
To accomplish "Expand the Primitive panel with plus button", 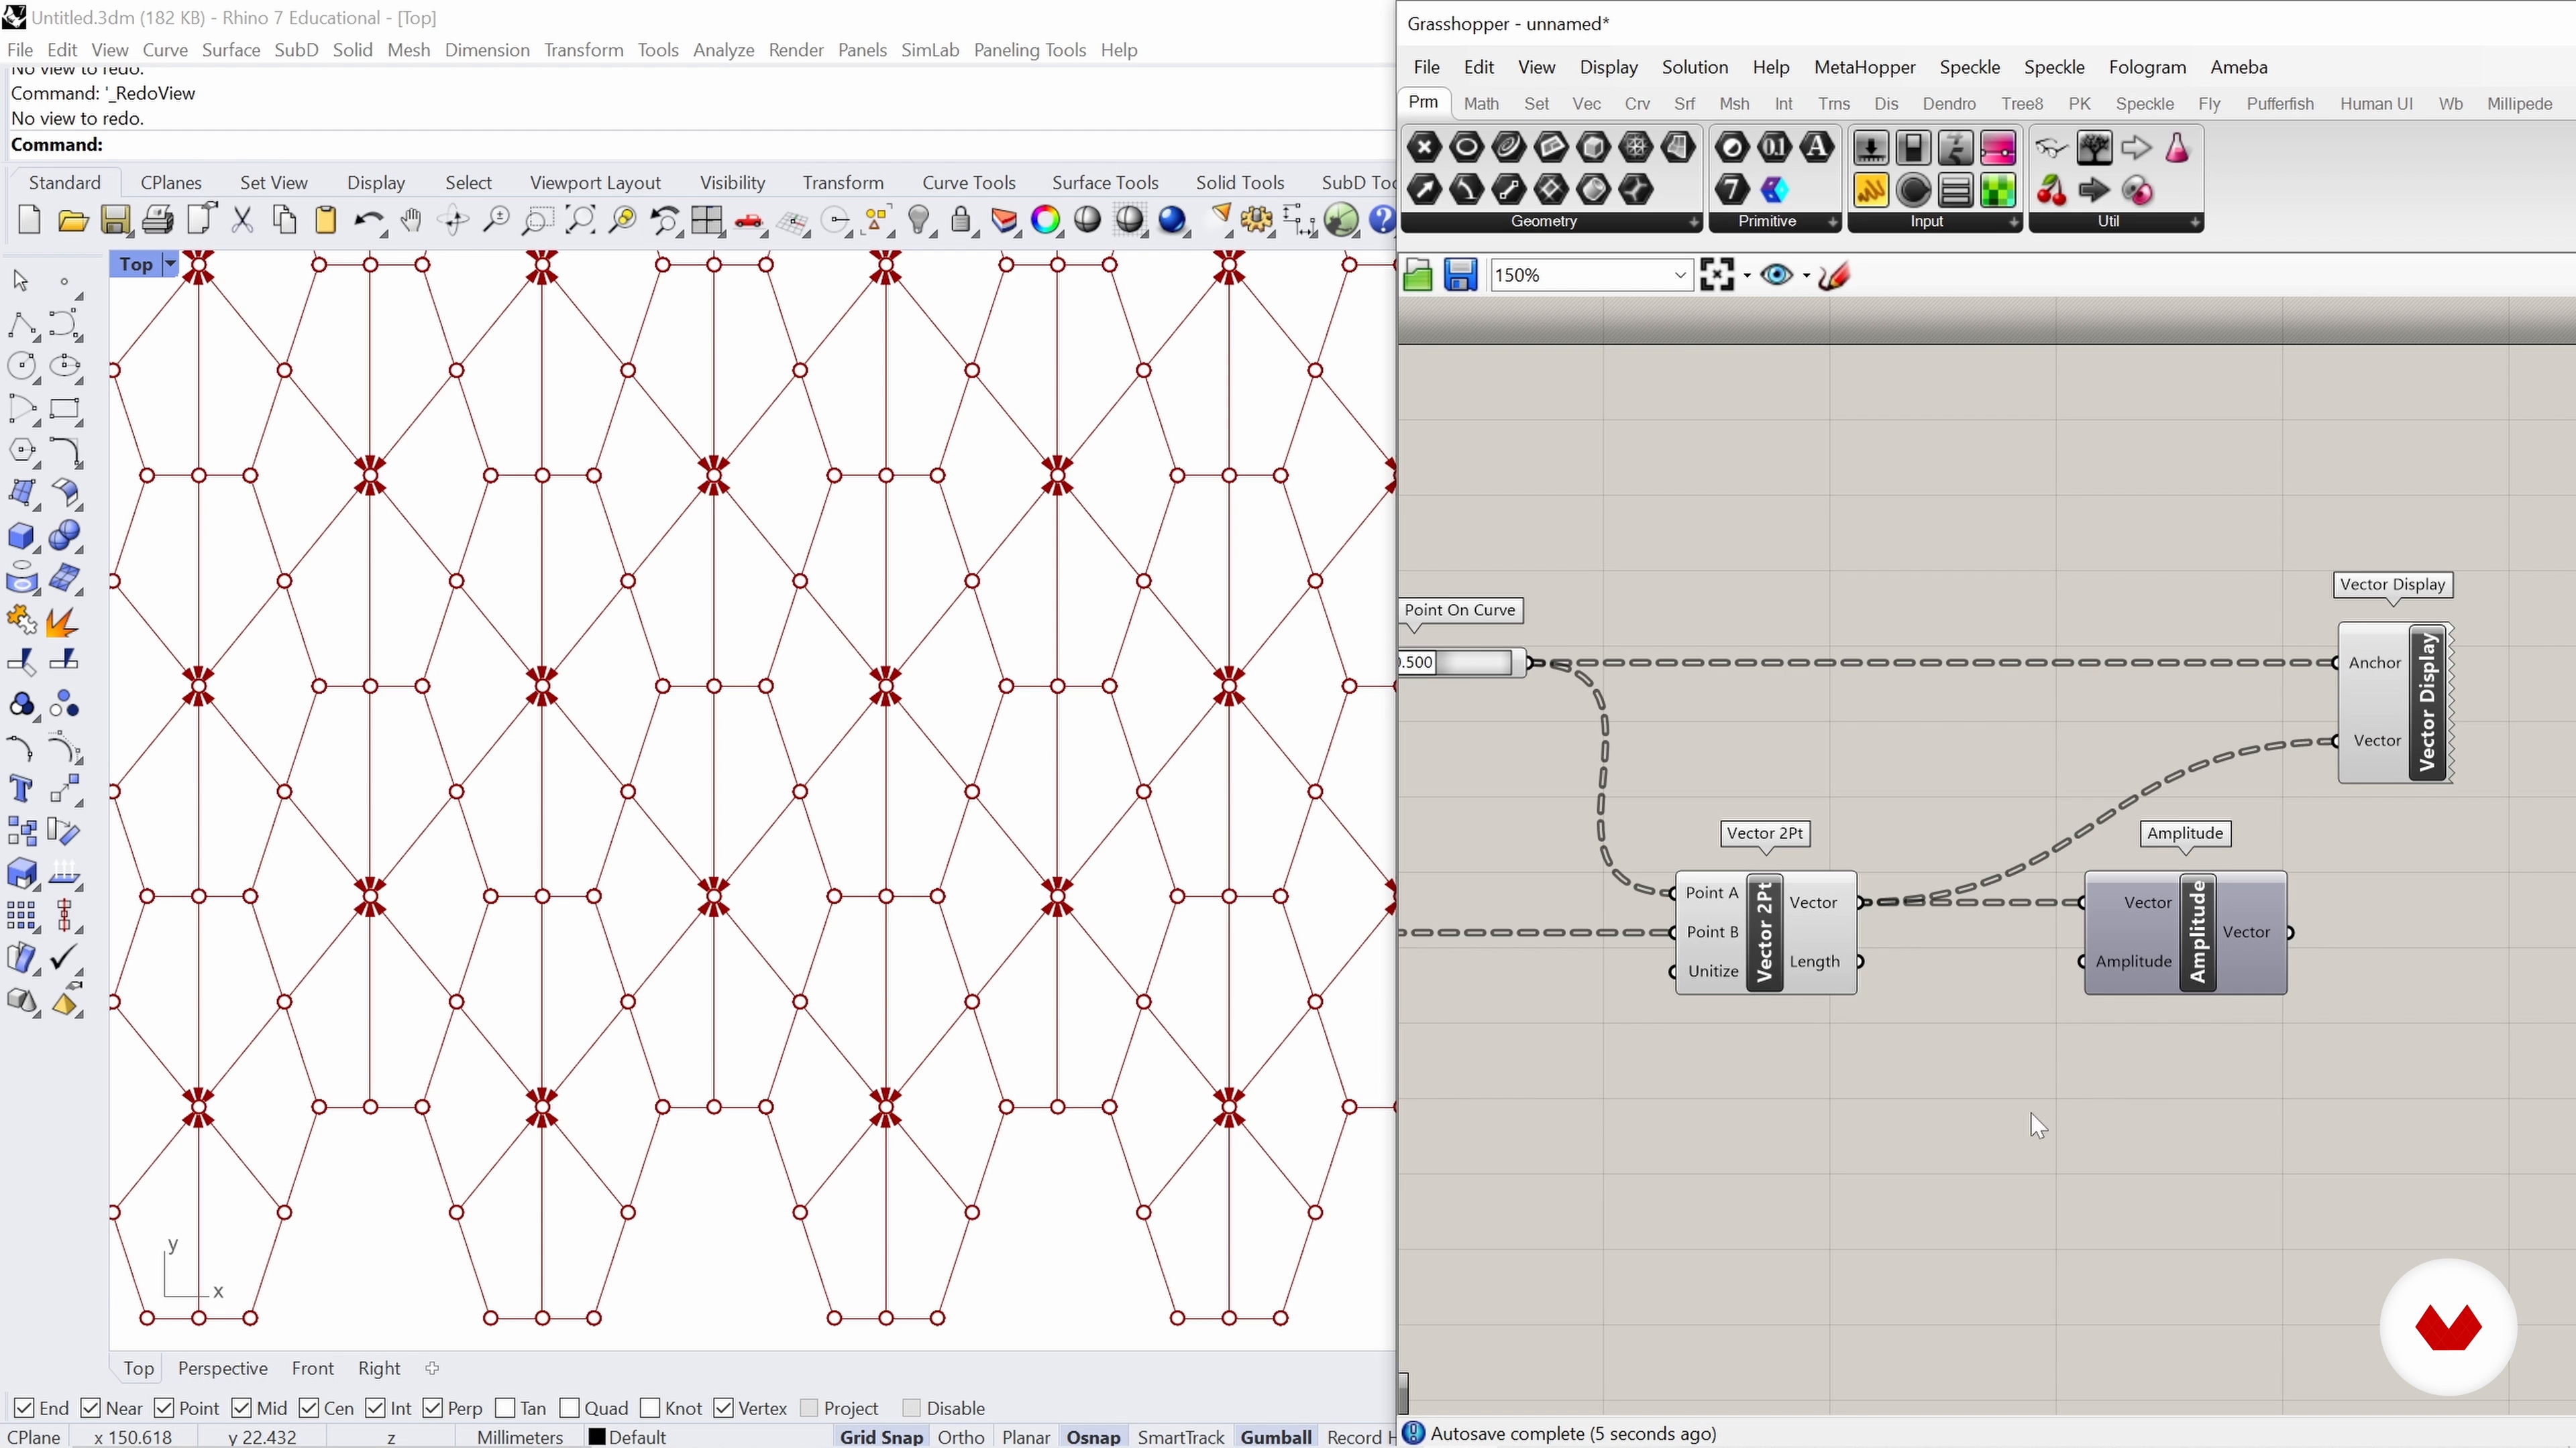I will [x=1832, y=222].
